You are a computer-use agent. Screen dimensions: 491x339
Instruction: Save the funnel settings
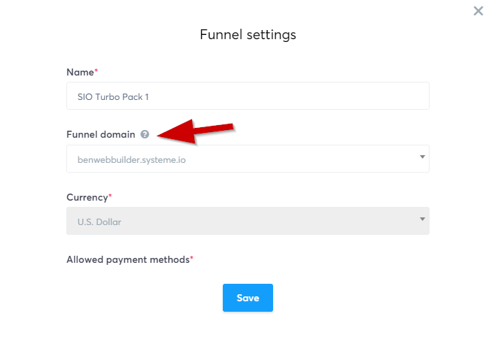[248, 298]
